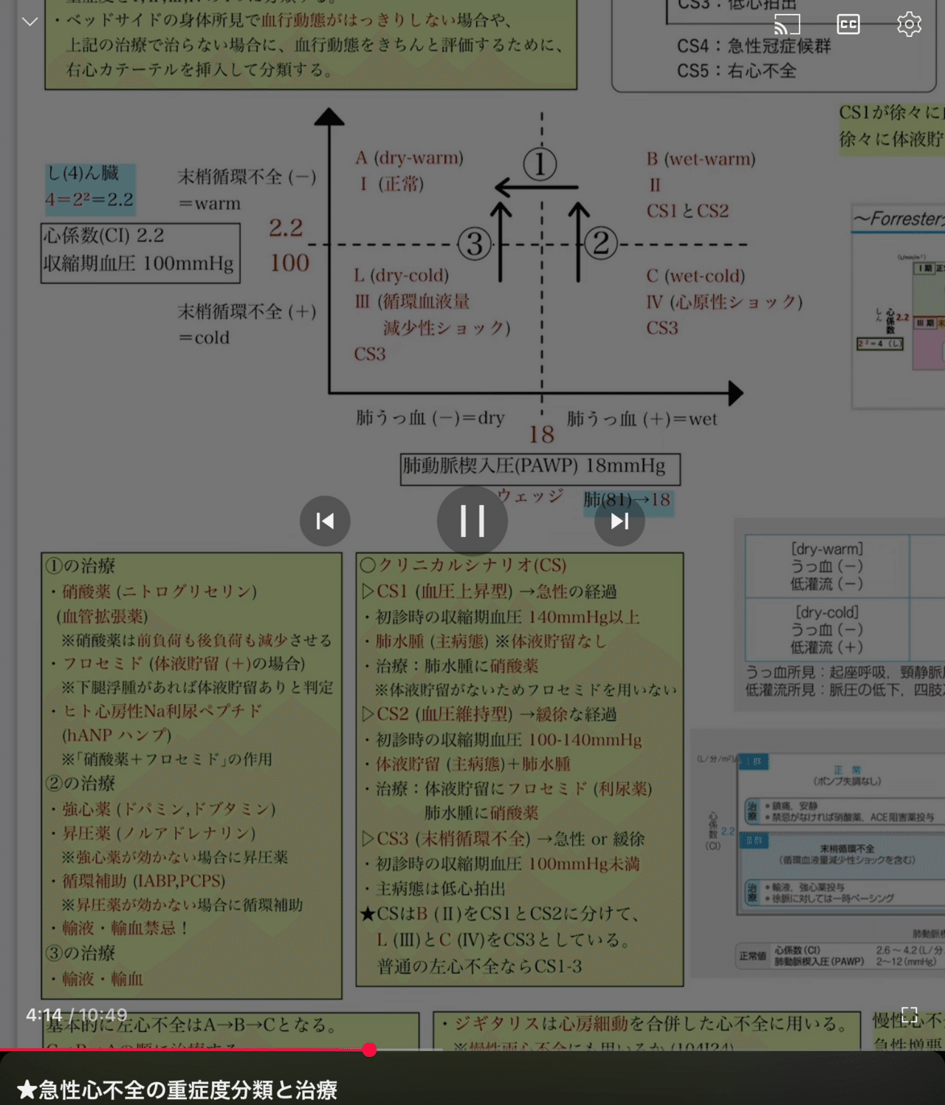Select the skip-to-previous-video icon
Image resolution: width=945 pixels, height=1105 pixels.
[x=325, y=521]
